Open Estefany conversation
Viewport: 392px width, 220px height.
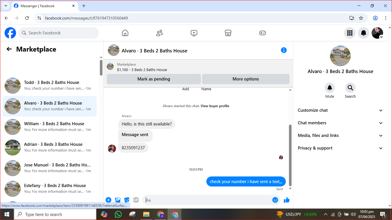click(50, 188)
